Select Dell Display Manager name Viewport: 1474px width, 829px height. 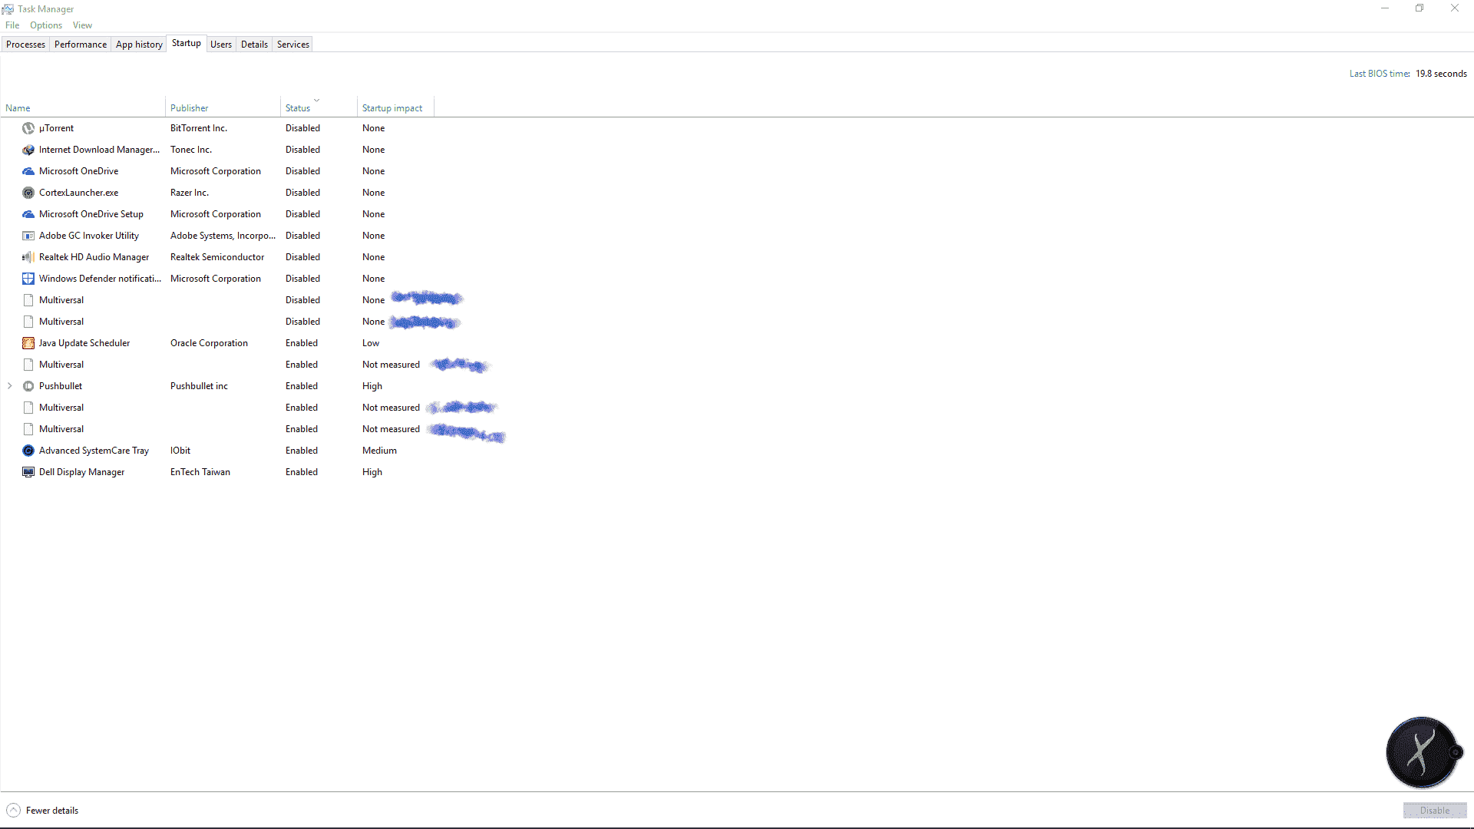pos(81,472)
